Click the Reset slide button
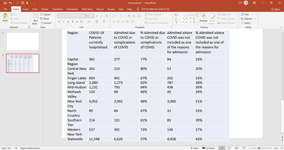Image resolution: width=284 pixels, height=150 pixels. (x=45, y=19)
